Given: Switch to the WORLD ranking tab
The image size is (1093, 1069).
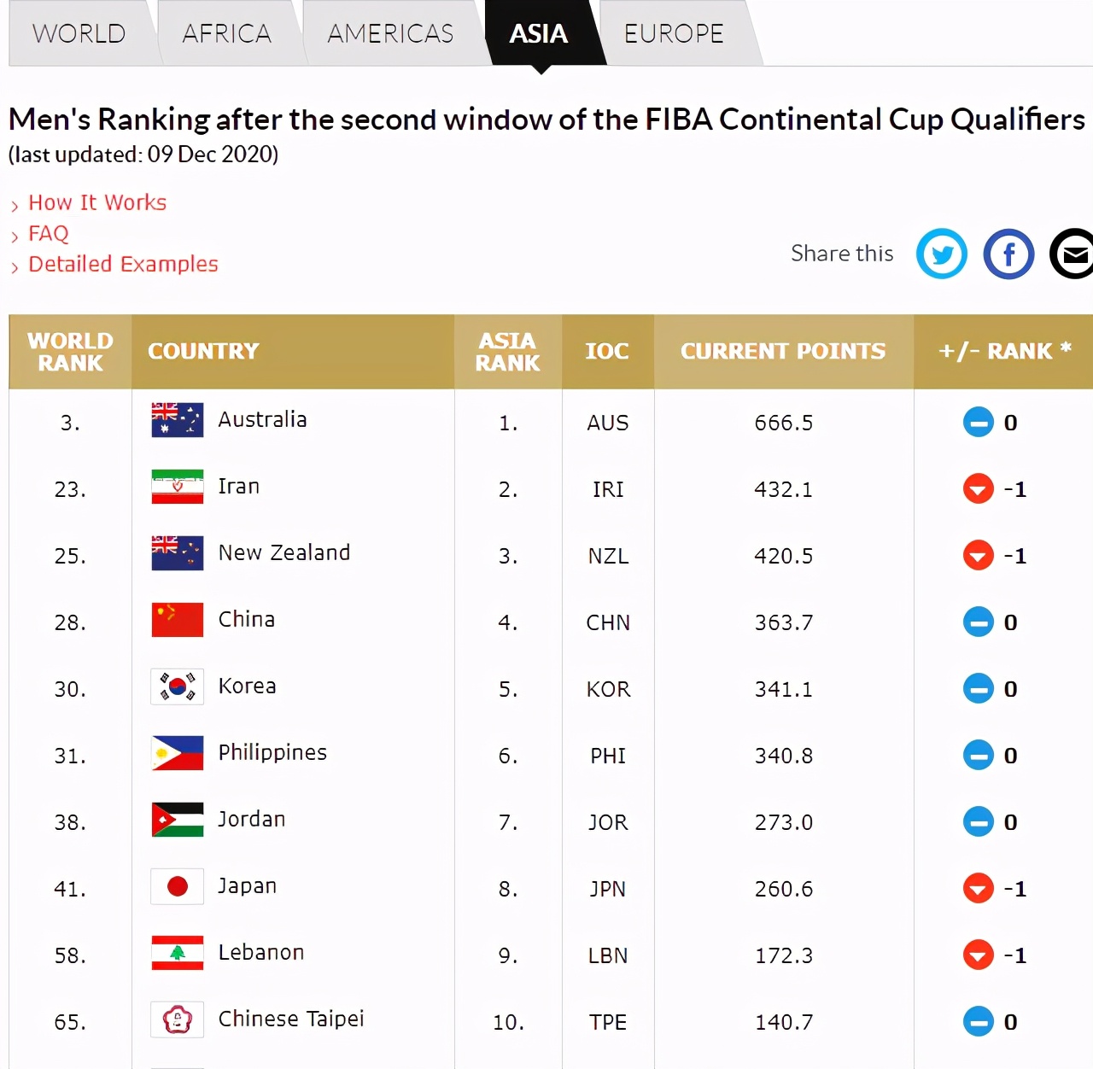Looking at the screenshot, I should coord(79,33).
